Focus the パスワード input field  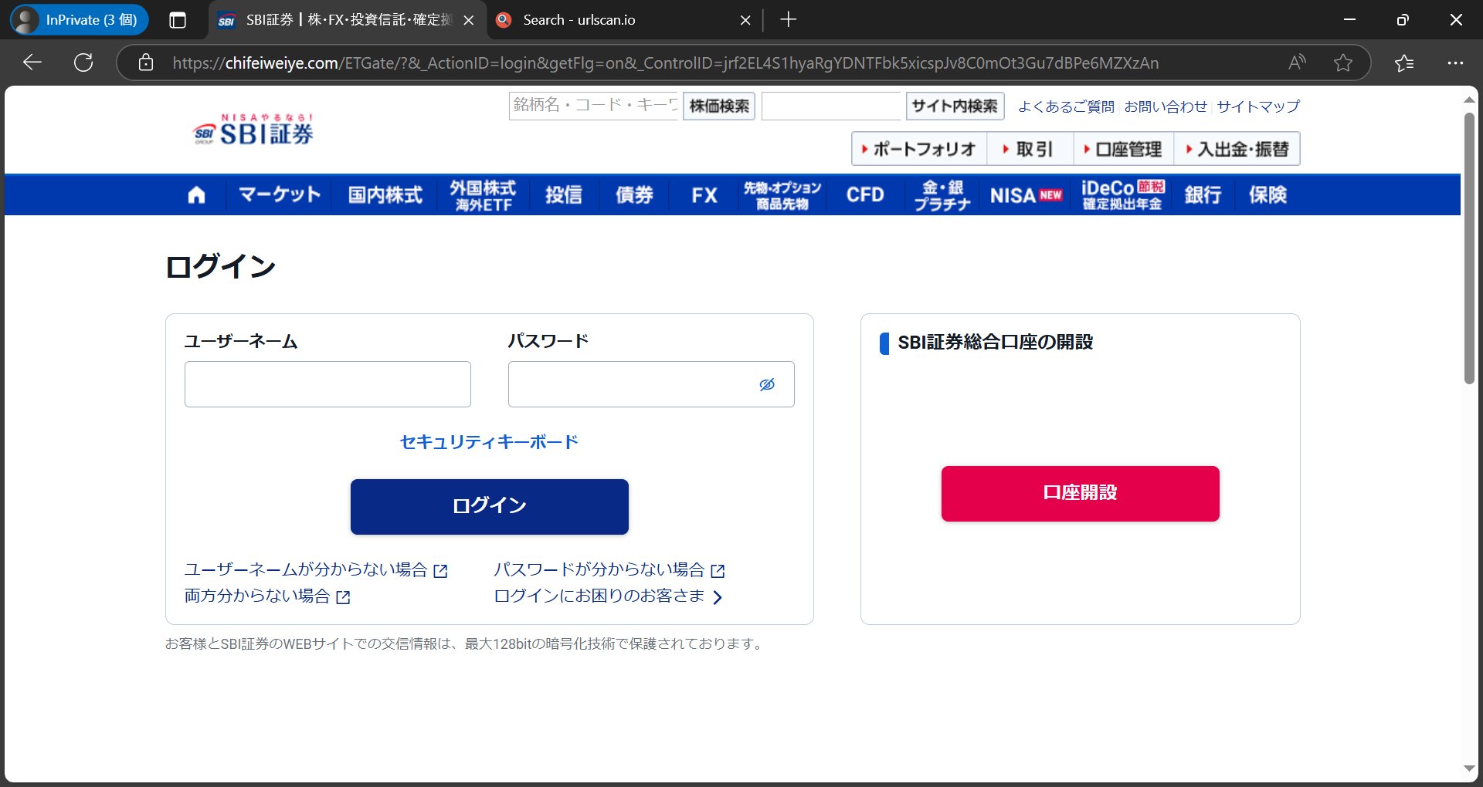pyautogui.click(x=651, y=384)
